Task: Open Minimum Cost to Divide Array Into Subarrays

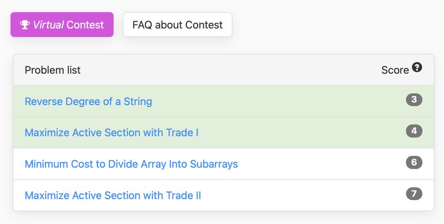Action: coord(132,164)
